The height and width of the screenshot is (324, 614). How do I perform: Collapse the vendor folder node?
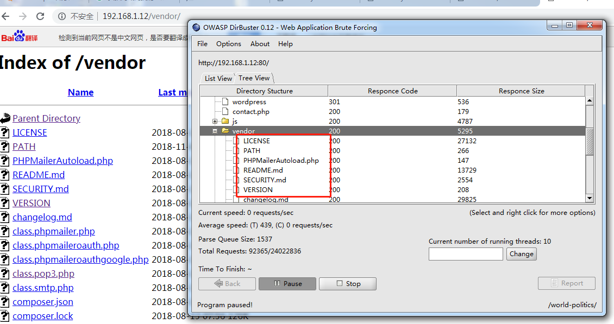click(x=215, y=131)
